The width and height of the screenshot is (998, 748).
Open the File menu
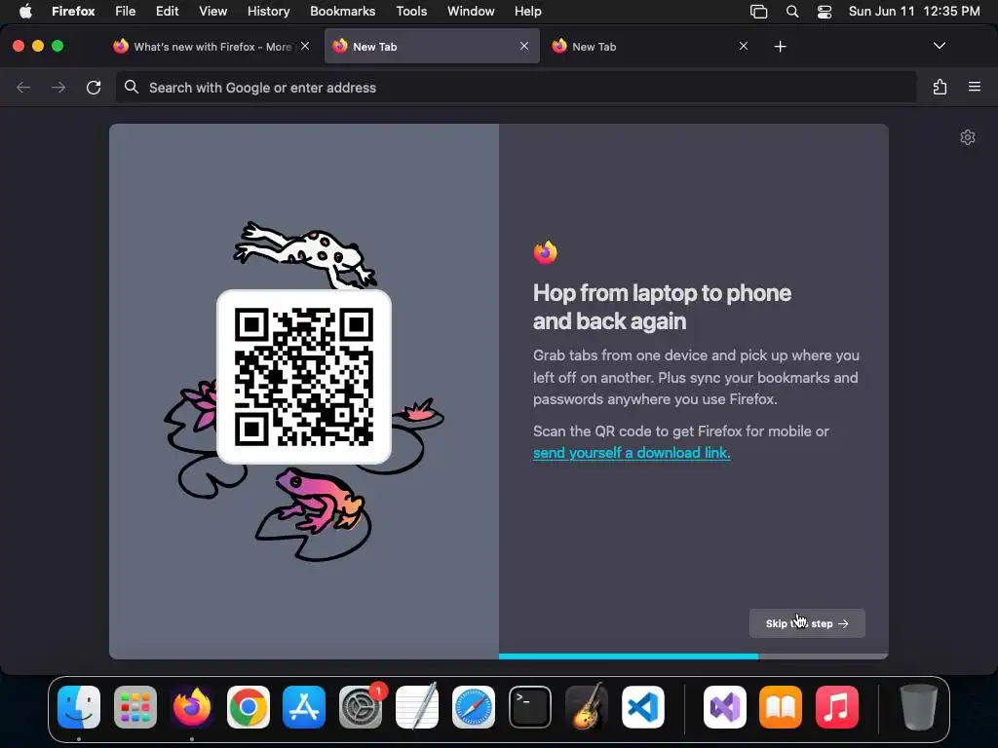pos(125,11)
